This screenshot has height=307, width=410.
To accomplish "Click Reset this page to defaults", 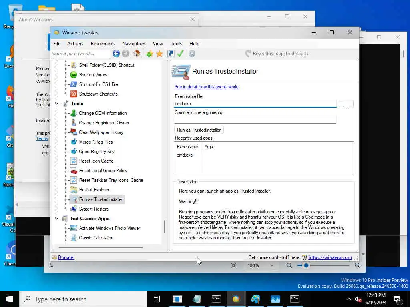I will coord(277,54).
